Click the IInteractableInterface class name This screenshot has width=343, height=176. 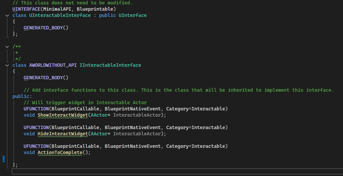[x=110, y=65]
